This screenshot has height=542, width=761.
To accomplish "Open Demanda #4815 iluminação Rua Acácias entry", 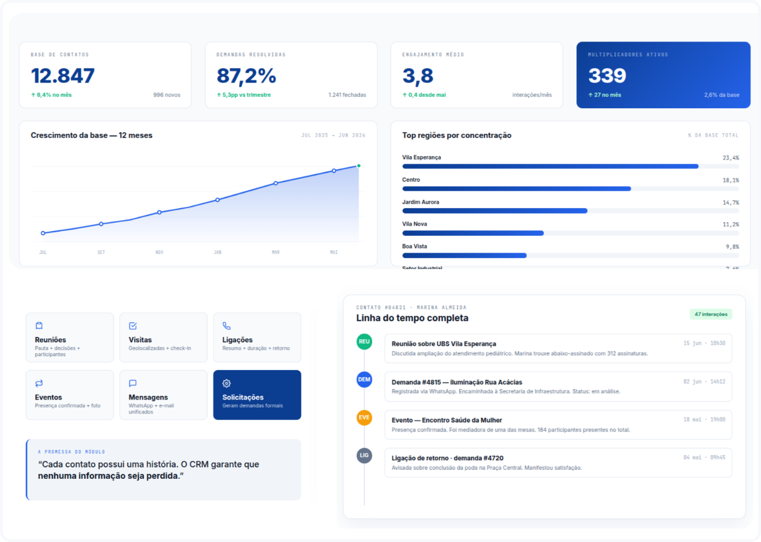I will tap(558, 387).
